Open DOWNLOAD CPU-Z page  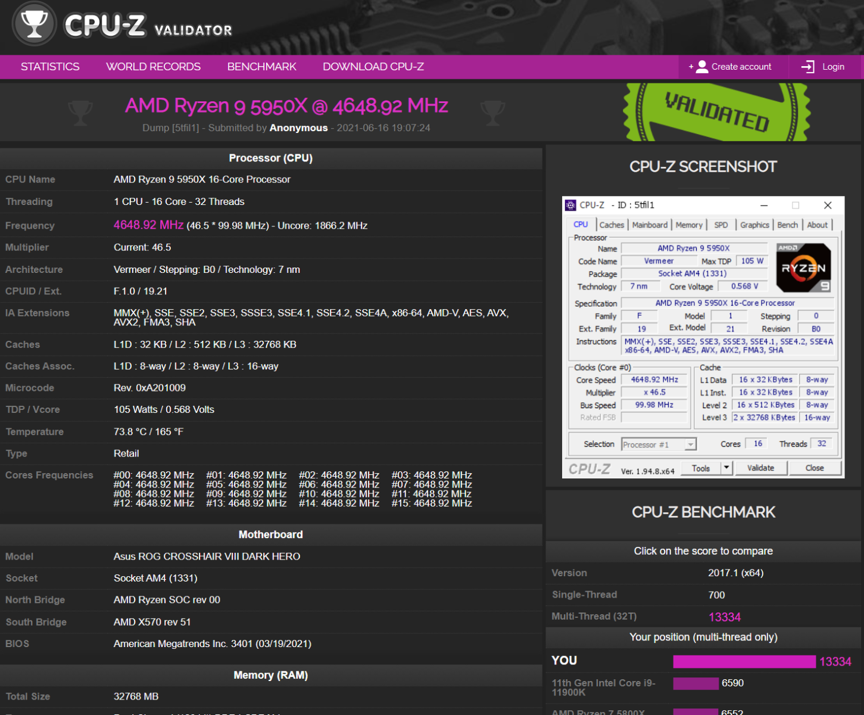pyautogui.click(x=373, y=67)
